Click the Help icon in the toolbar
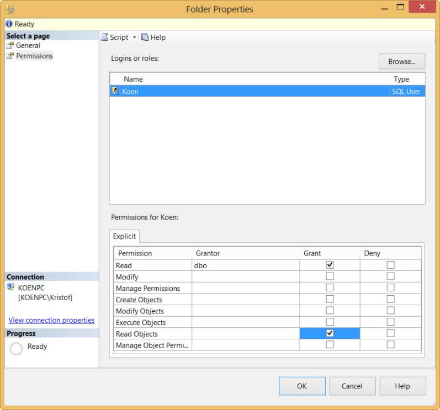 click(x=145, y=37)
